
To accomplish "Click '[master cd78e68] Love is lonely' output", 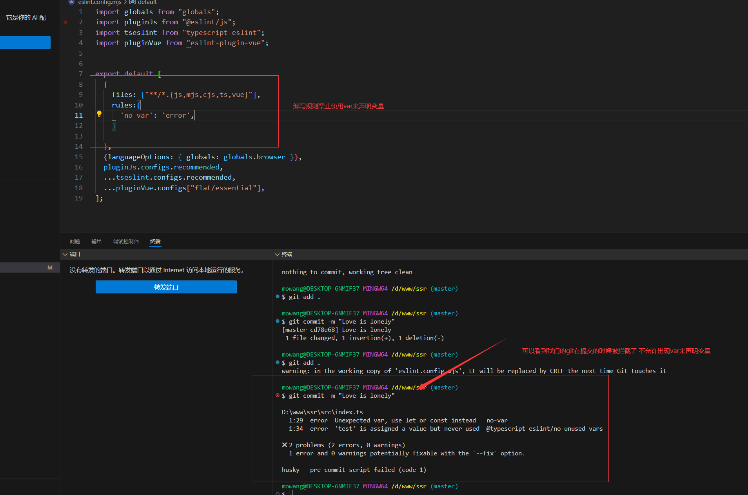I will click(336, 329).
